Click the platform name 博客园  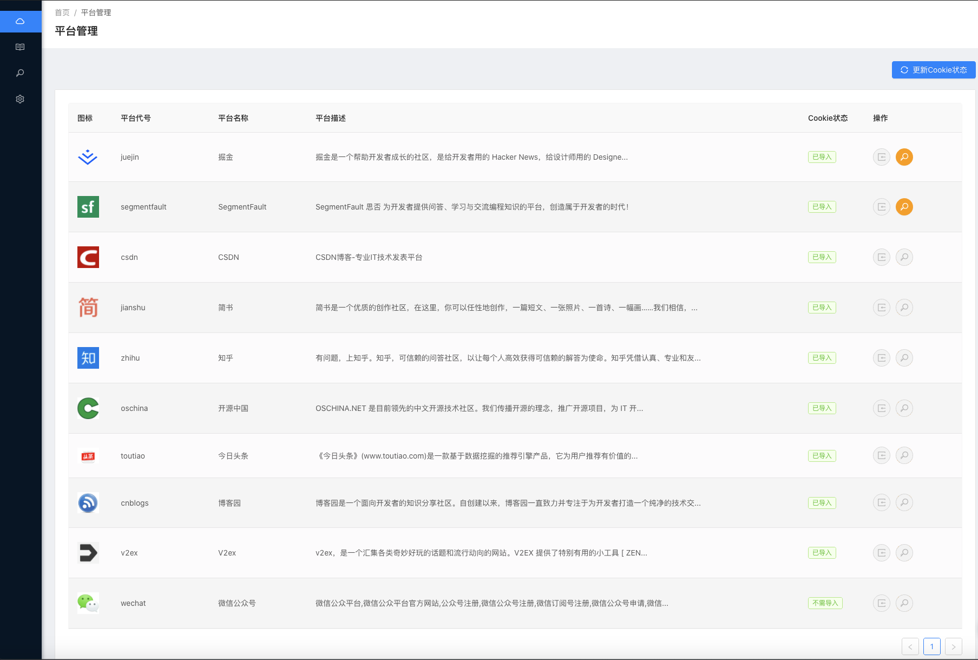coord(229,503)
